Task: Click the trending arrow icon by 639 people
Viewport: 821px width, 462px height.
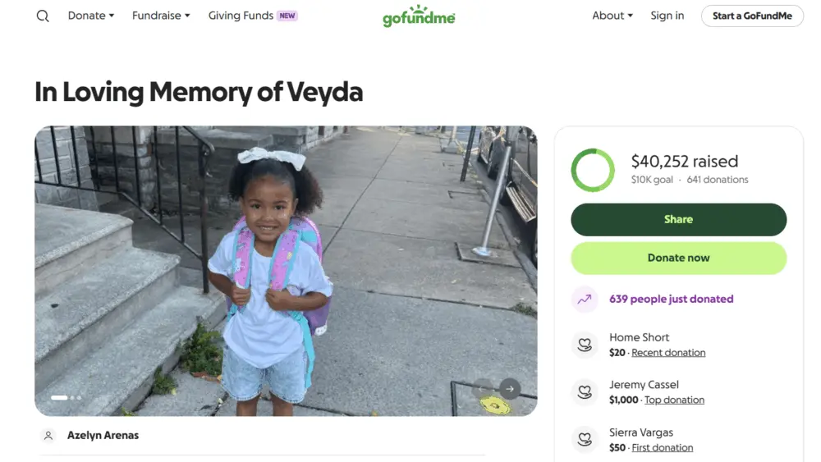Action: 585,300
